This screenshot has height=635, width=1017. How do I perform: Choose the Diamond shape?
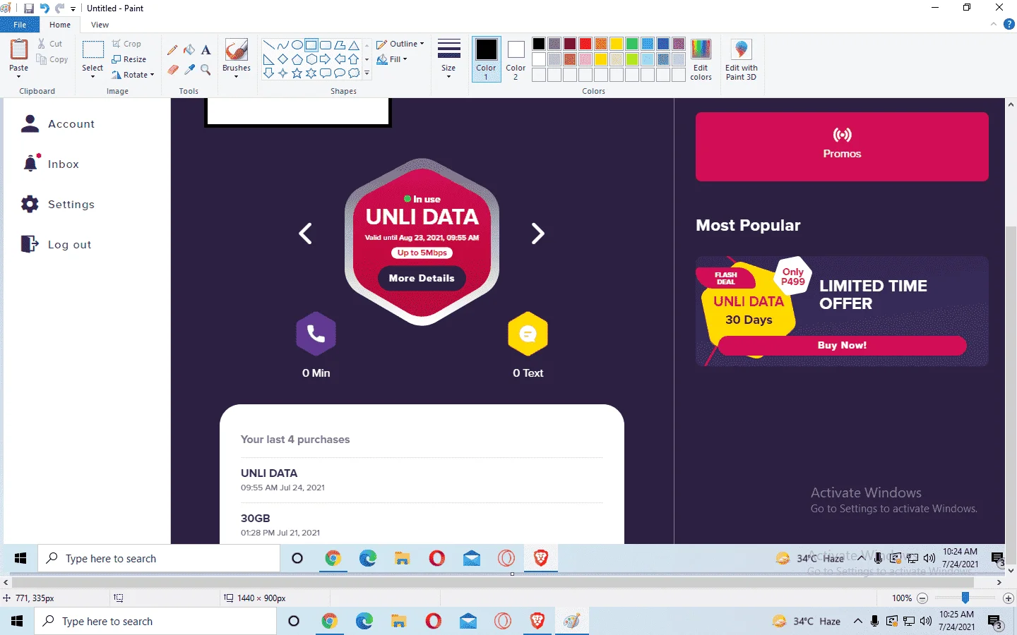click(282, 59)
